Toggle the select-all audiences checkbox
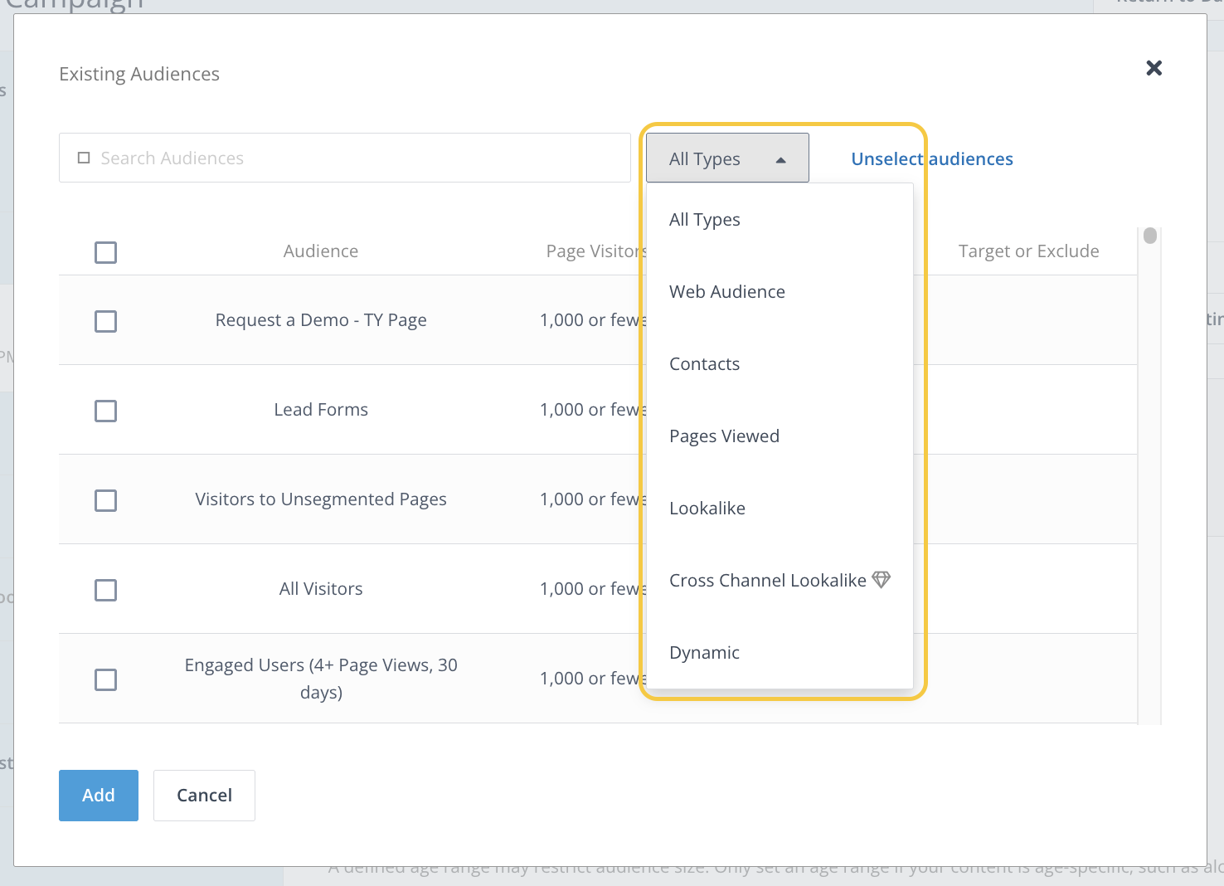This screenshot has width=1224, height=886. pos(105,252)
